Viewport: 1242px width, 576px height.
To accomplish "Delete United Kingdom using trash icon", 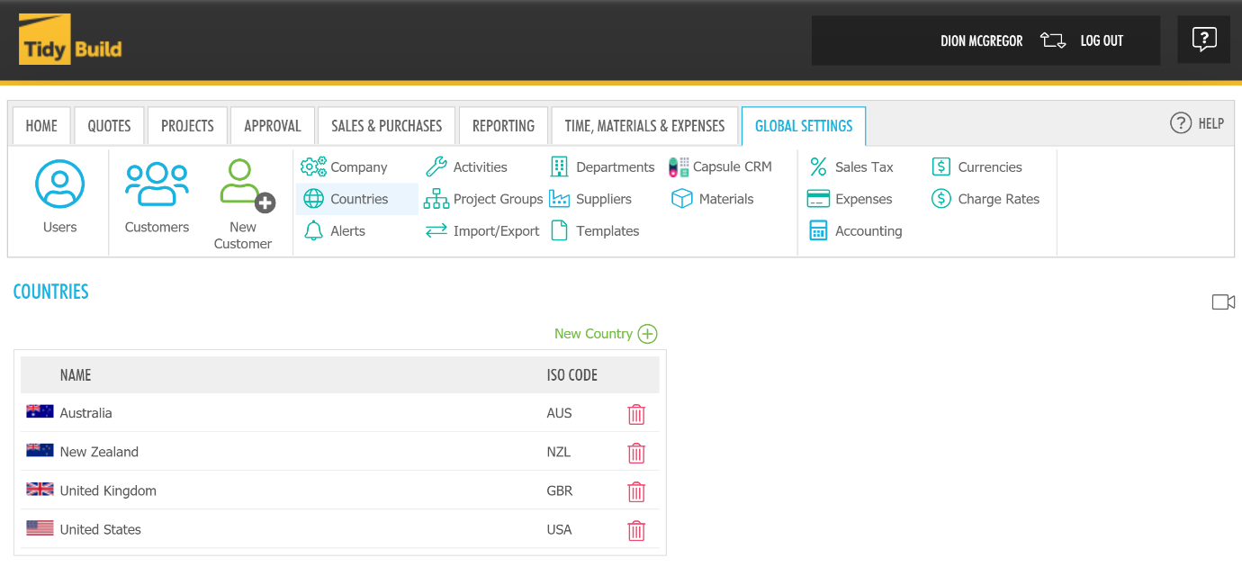I will (636, 491).
